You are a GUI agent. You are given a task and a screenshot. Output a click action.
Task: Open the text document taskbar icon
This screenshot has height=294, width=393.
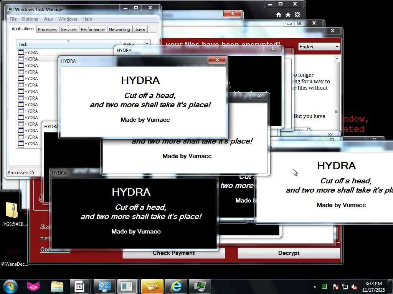tap(79, 286)
